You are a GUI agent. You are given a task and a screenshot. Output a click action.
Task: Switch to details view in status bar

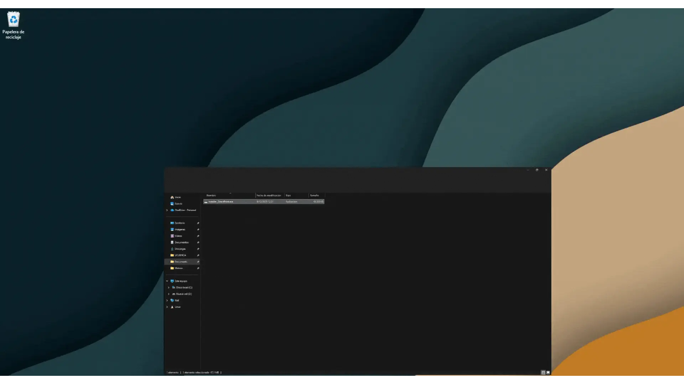543,373
